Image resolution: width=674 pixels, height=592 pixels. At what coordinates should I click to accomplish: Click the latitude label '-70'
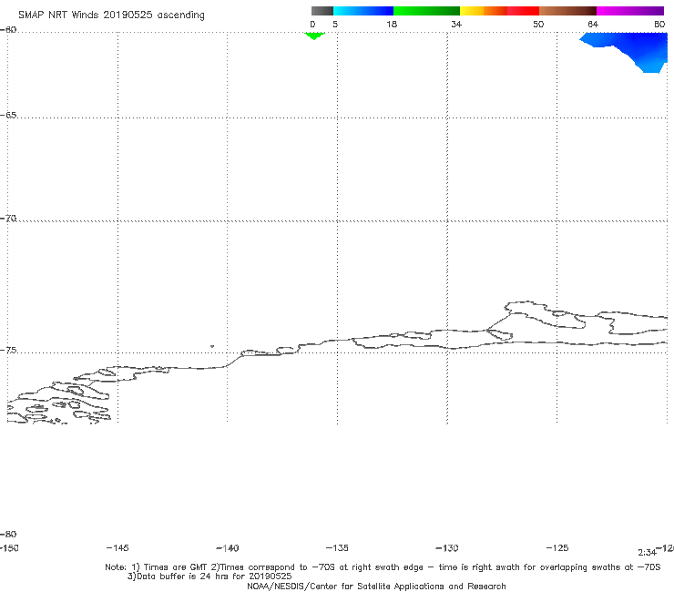click(x=8, y=219)
